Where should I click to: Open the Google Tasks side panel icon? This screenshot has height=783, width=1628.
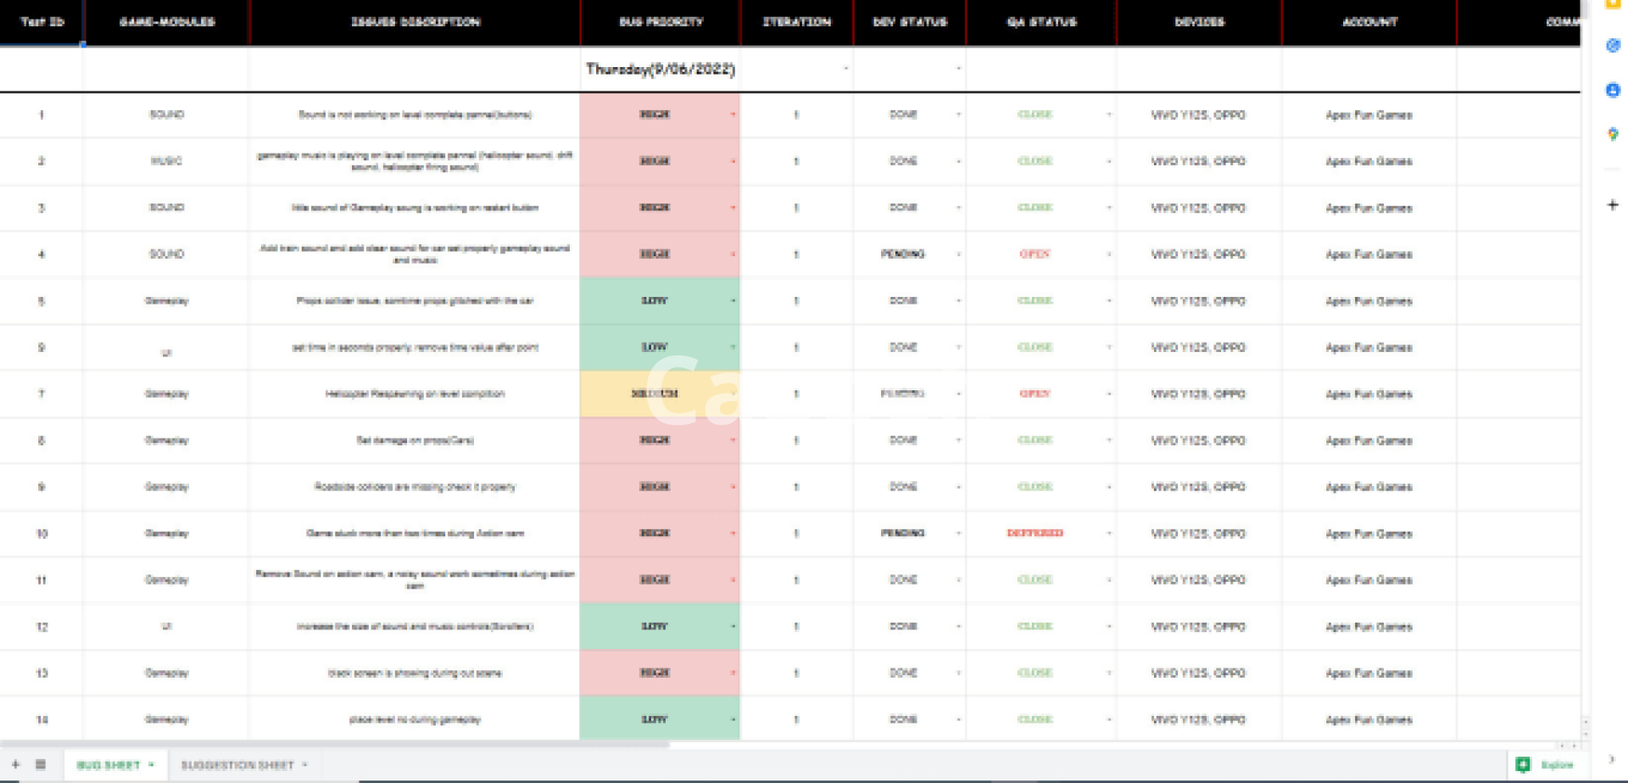coord(1613,45)
